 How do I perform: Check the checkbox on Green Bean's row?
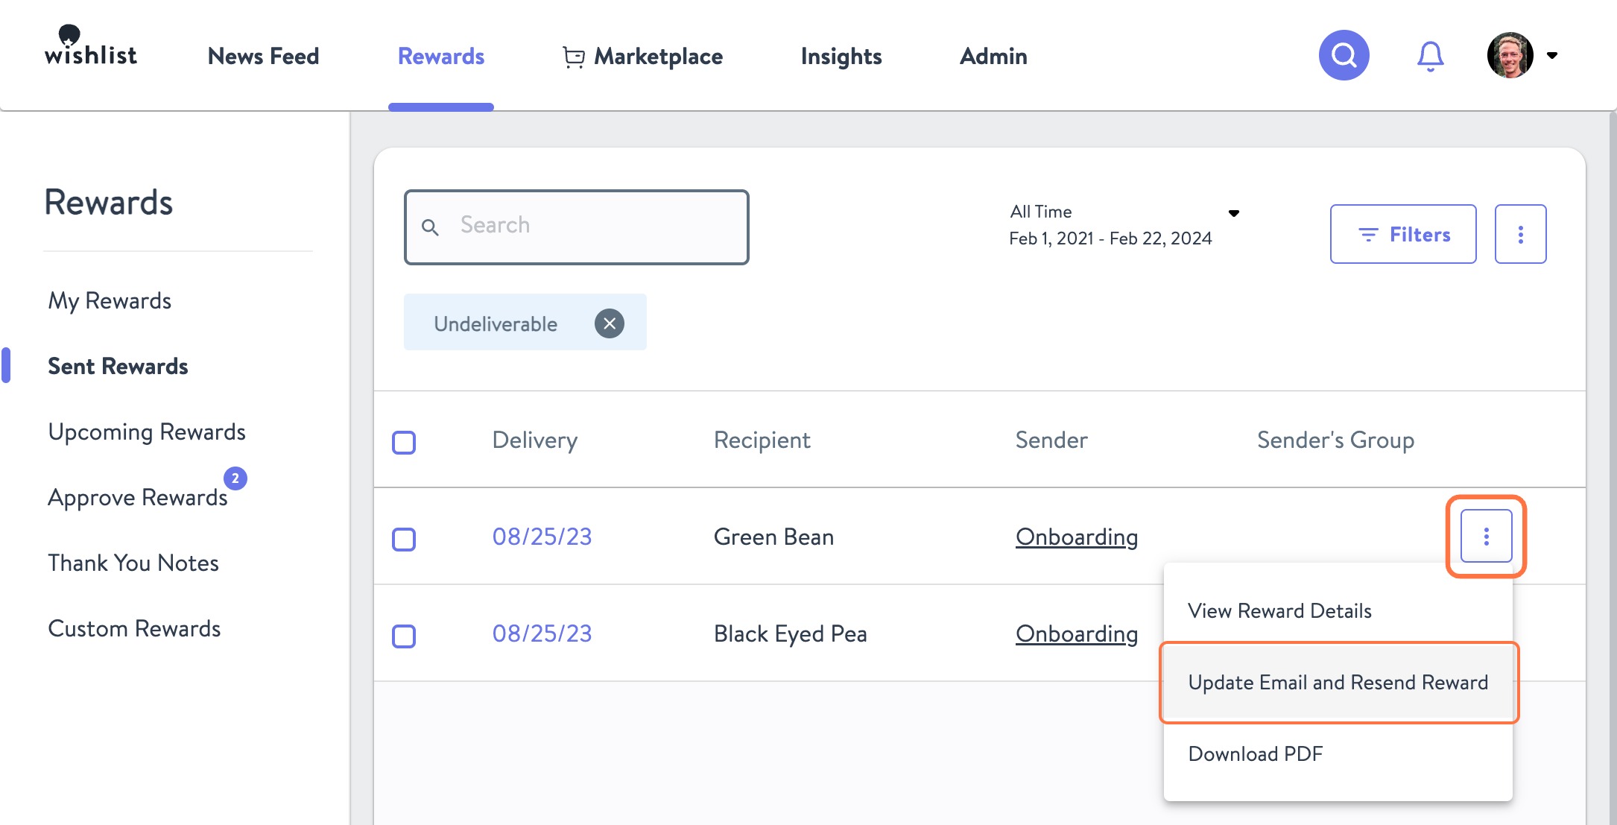click(x=403, y=540)
